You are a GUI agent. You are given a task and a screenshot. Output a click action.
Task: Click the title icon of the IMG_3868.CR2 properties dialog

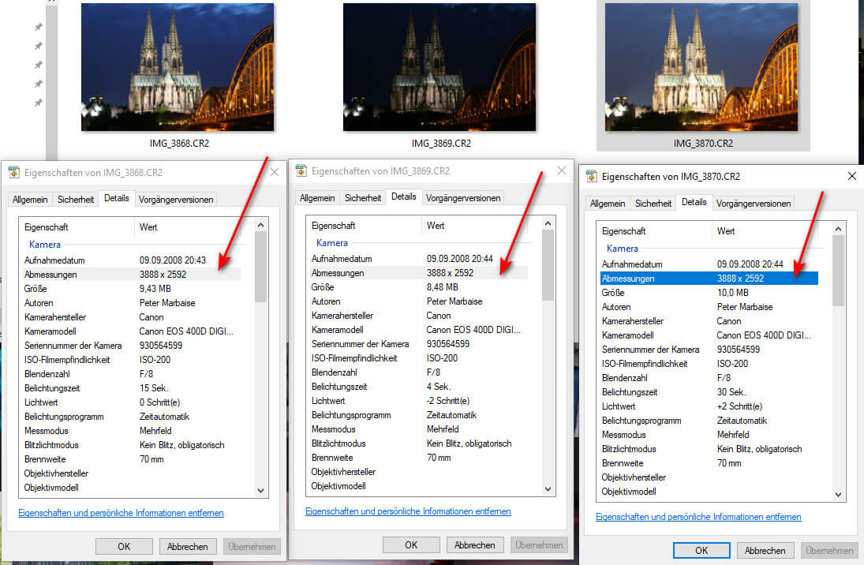click(x=13, y=173)
